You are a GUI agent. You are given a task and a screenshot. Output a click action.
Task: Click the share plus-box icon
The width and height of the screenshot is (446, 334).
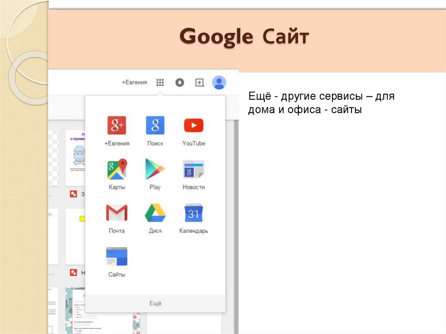tap(199, 82)
